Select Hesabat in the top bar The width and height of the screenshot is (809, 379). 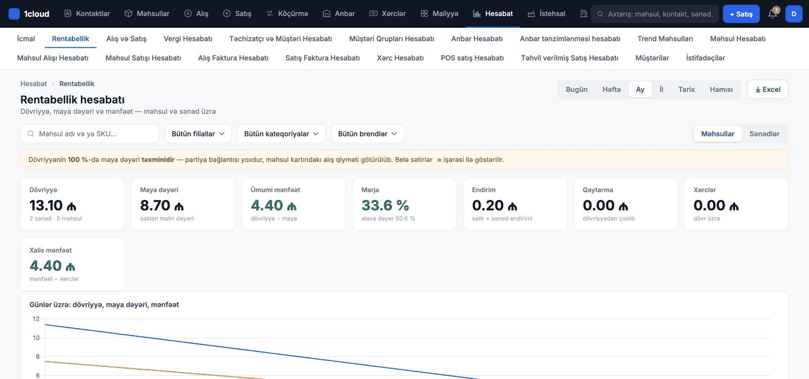point(493,13)
